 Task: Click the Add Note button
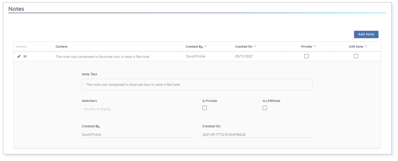[x=366, y=34]
